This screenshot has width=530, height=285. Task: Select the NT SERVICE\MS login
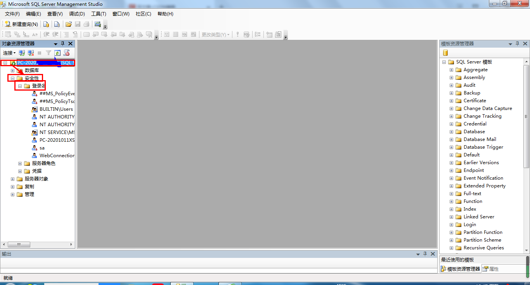coord(57,132)
